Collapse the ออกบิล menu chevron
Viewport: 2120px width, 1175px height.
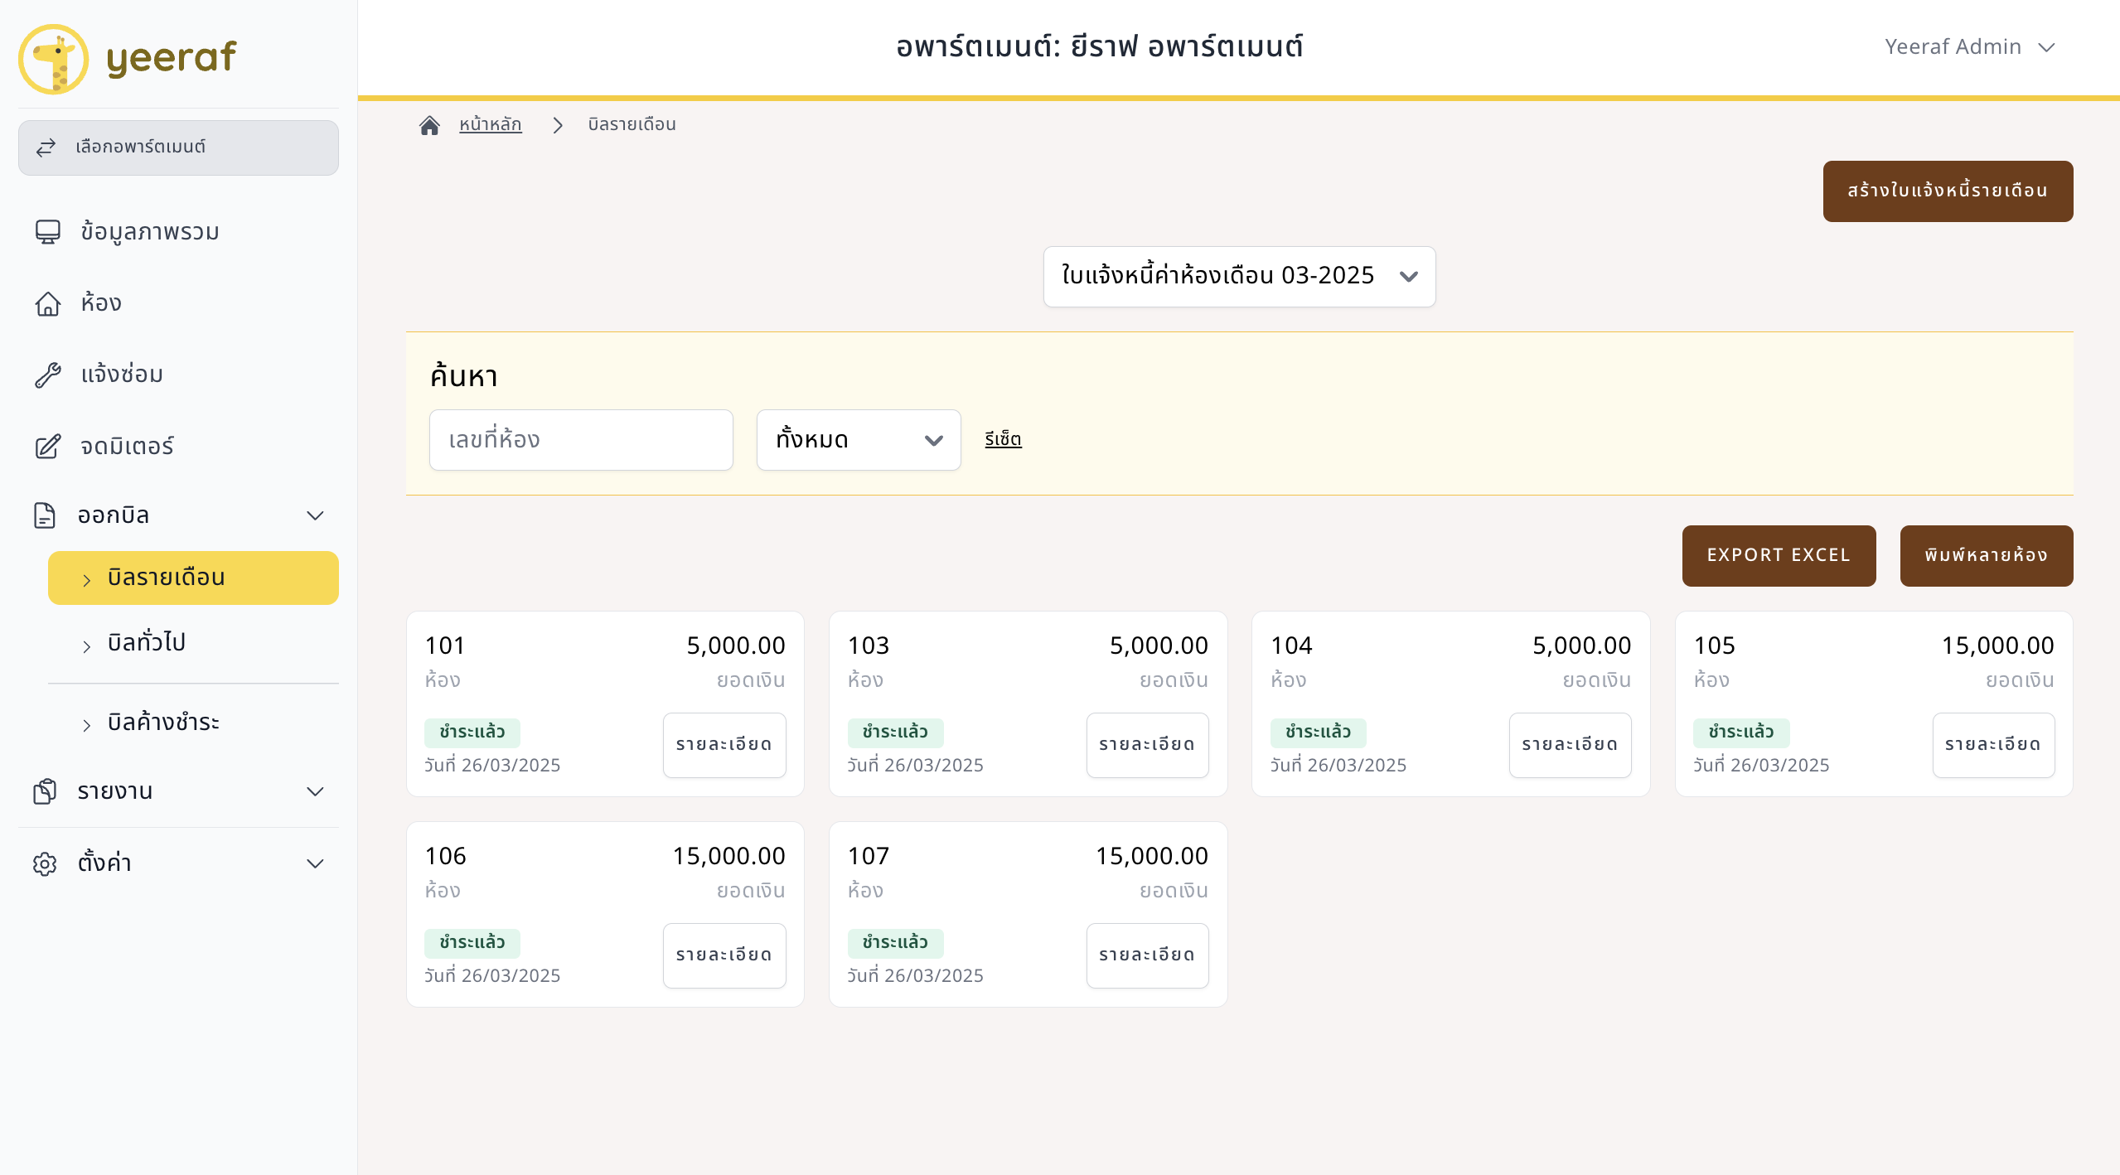pos(315,515)
